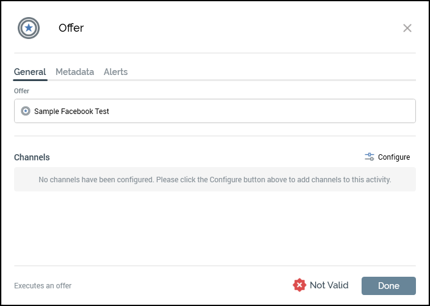Click the tab strip right of Alerts
Image resolution: width=430 pixels, height=306 pixels.
tap(275, 72)
